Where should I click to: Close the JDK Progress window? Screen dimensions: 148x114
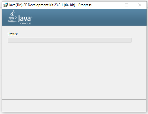140,5
